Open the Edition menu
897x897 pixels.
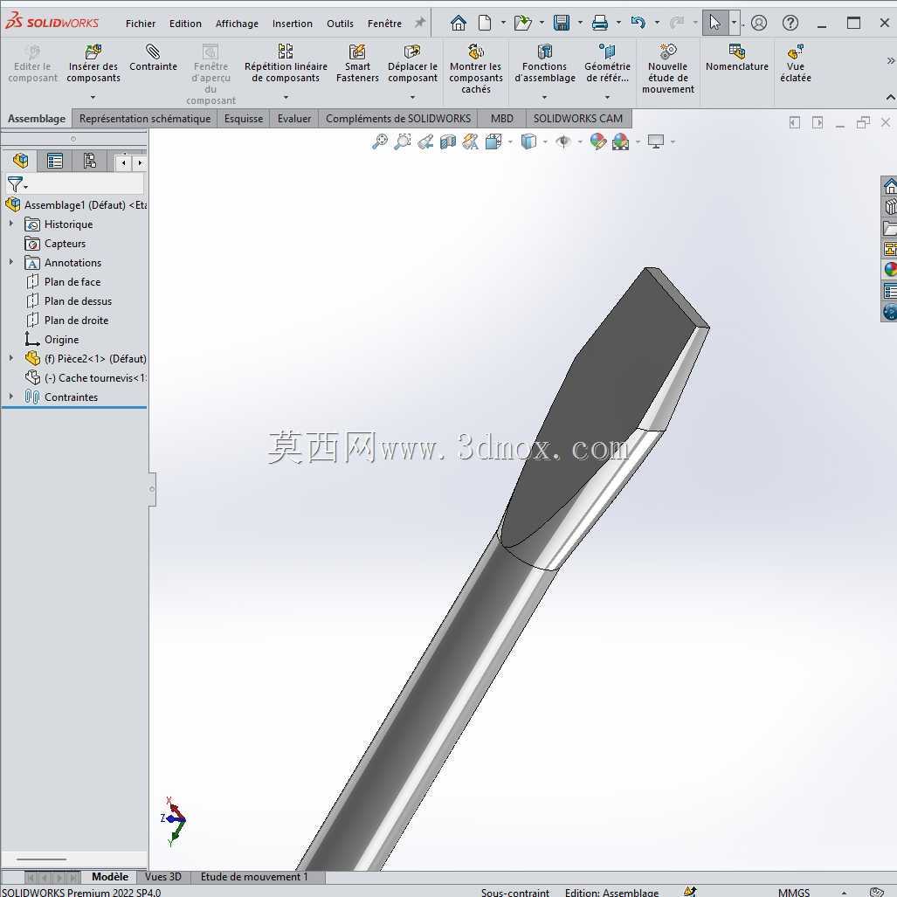point(185,24)
